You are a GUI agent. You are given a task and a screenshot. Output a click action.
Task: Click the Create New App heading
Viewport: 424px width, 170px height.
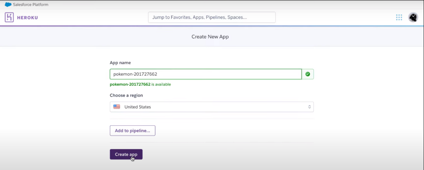coord(210,37)
